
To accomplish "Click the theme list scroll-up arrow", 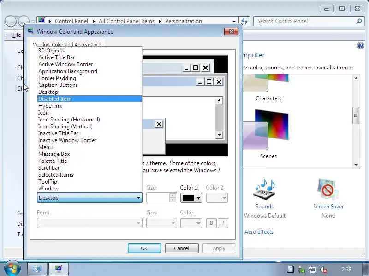I will [356, 78].
